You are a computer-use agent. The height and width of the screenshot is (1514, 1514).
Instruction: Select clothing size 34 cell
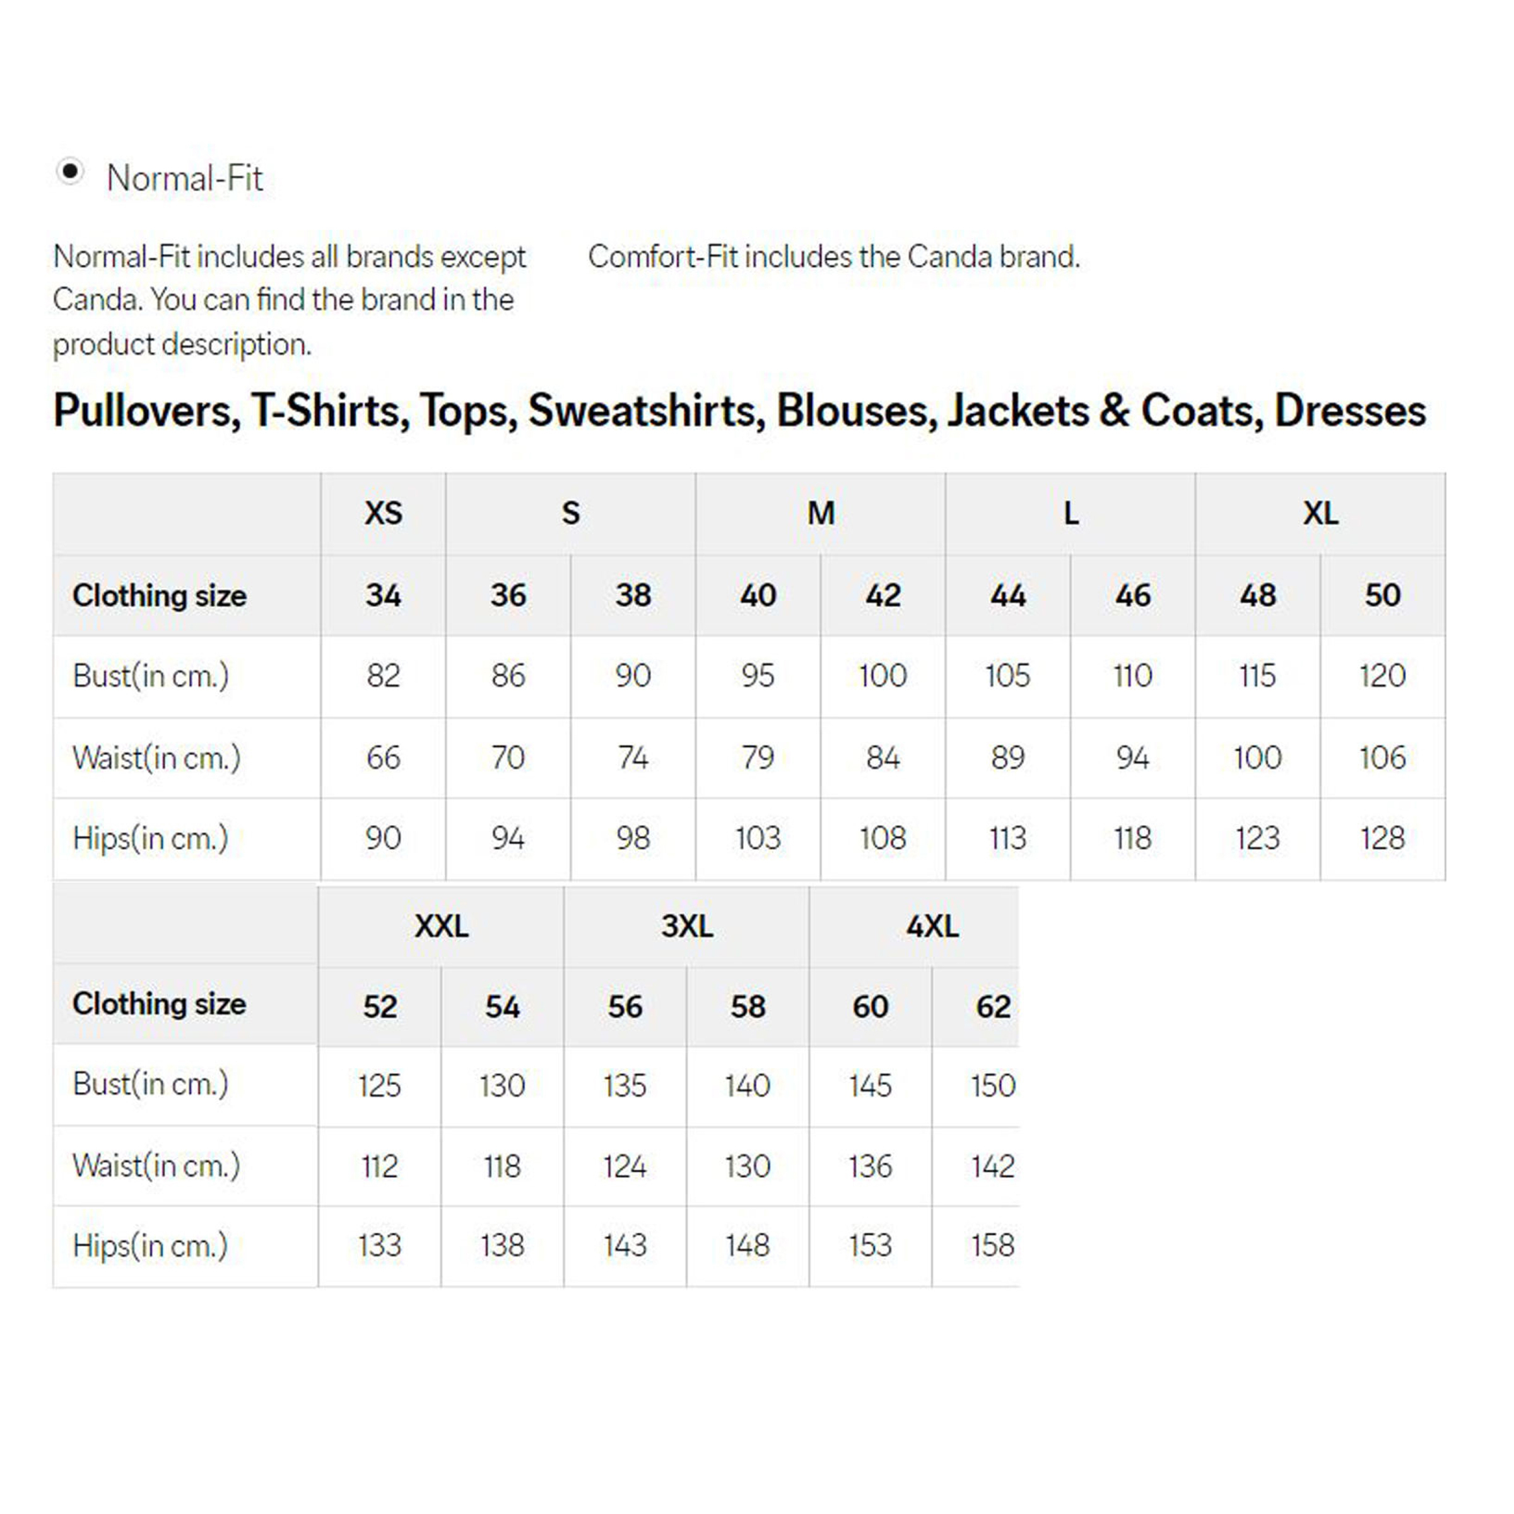pyautogui.click(x=383, y=596)
